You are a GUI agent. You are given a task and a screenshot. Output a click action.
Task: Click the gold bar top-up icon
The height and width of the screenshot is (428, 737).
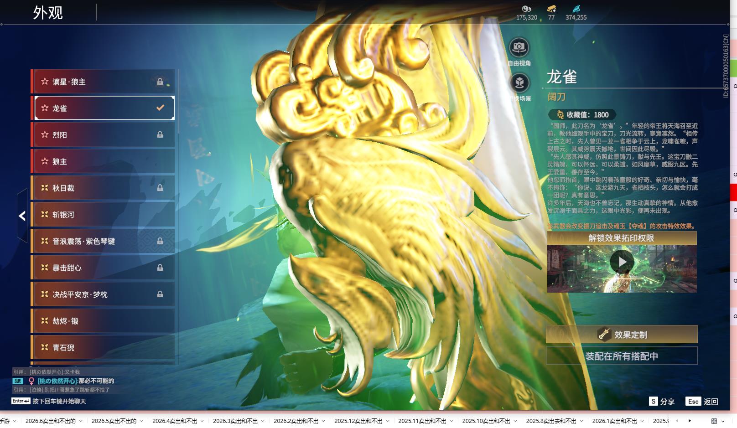551,9
